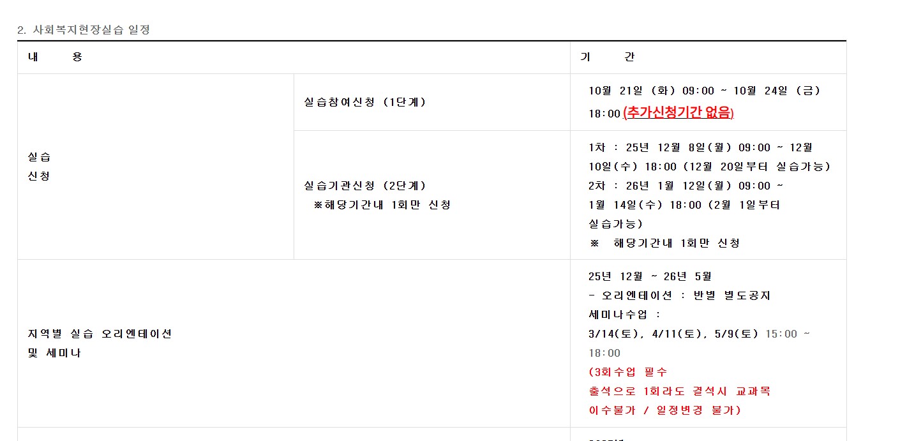Click the 실습참여신청 (1단계) cell text

[365, 102]
